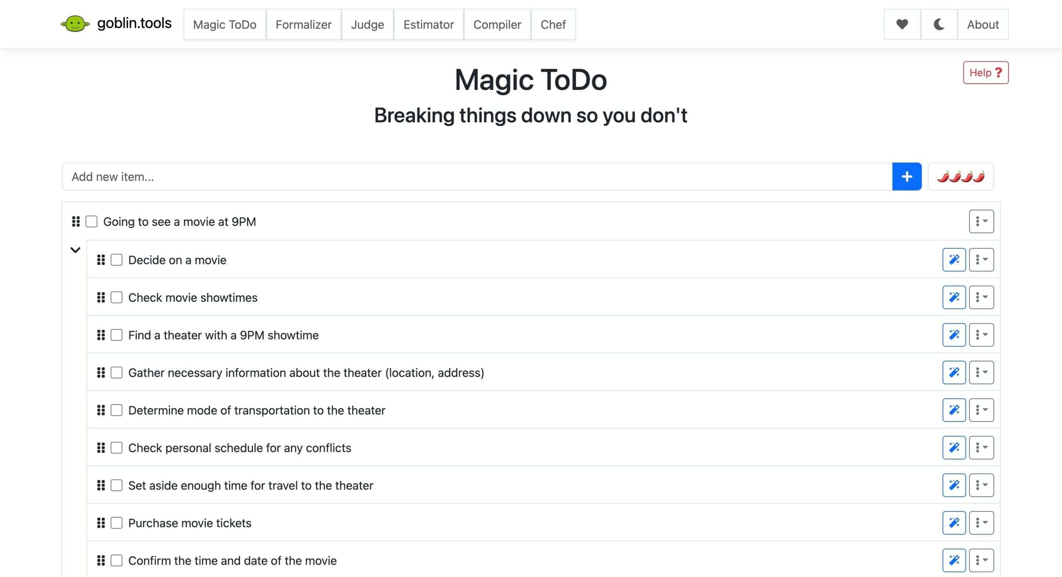Collapse the subtasks with the chevron arrow
The width and height of the screenshot is (1062, 577).
(x=75, y=250)
